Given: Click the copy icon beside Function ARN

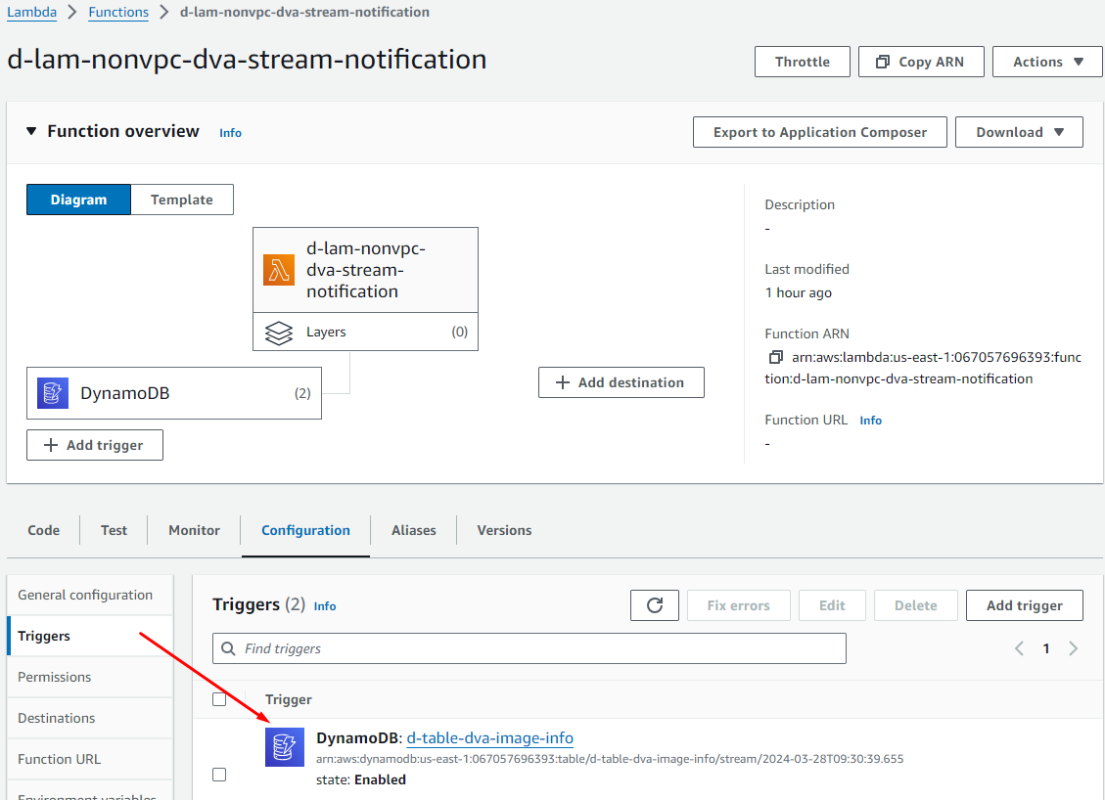Looking at the screenshot, I should [776, 357].
